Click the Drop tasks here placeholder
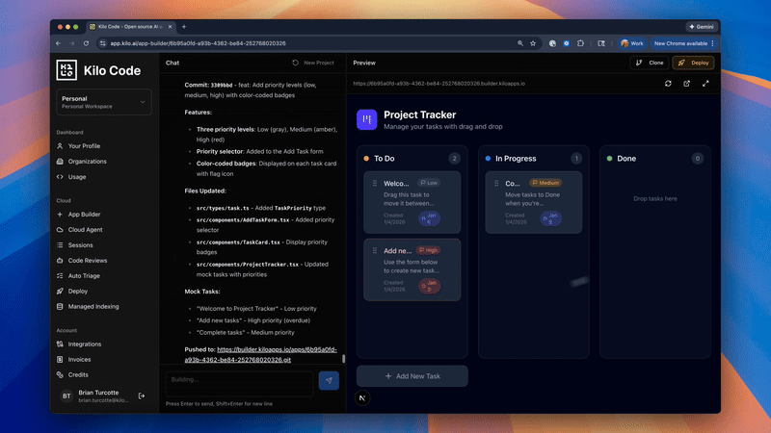This screenshot has width=771, height=433. pos(655,199)
